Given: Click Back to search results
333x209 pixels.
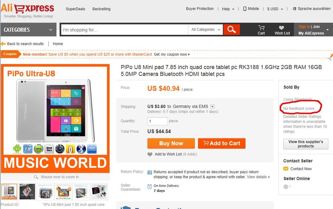Looking at the screenshot, I should tap(25, 44).
